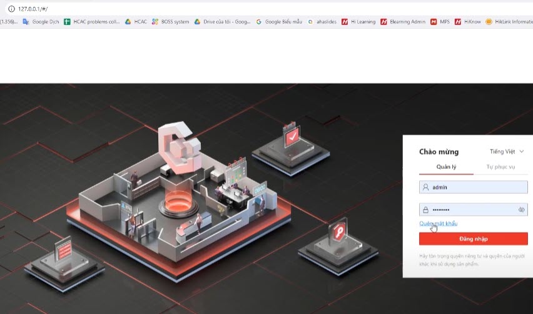The image size is (533, 314).
Task: Open the Drive của tôi bookmark
Action: coord(222,22)
